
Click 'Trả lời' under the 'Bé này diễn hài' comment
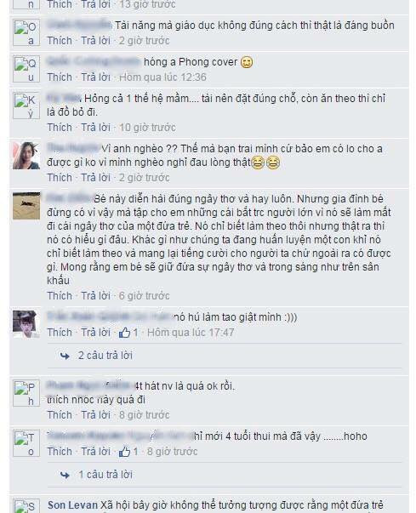point(95,296)
